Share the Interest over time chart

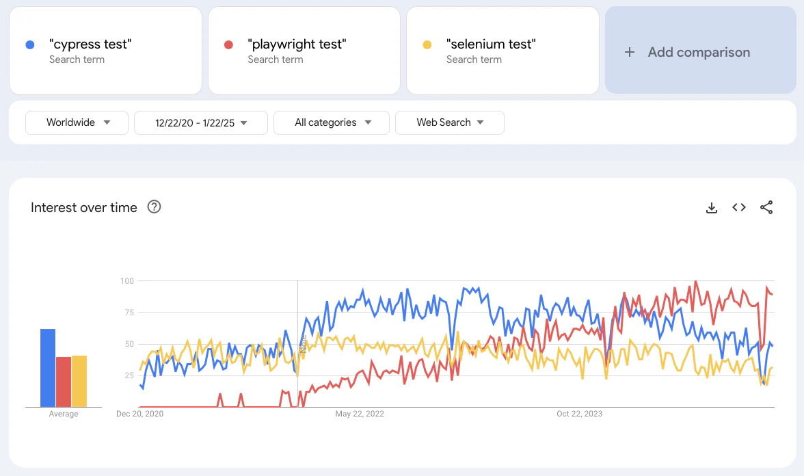coord(766,207)
